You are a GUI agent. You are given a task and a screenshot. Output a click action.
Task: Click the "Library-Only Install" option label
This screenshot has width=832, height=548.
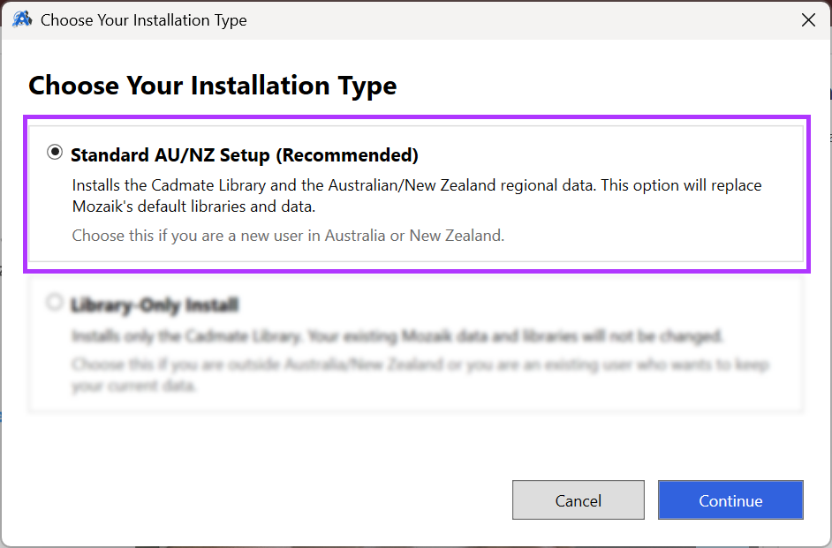tap(154, 305)
